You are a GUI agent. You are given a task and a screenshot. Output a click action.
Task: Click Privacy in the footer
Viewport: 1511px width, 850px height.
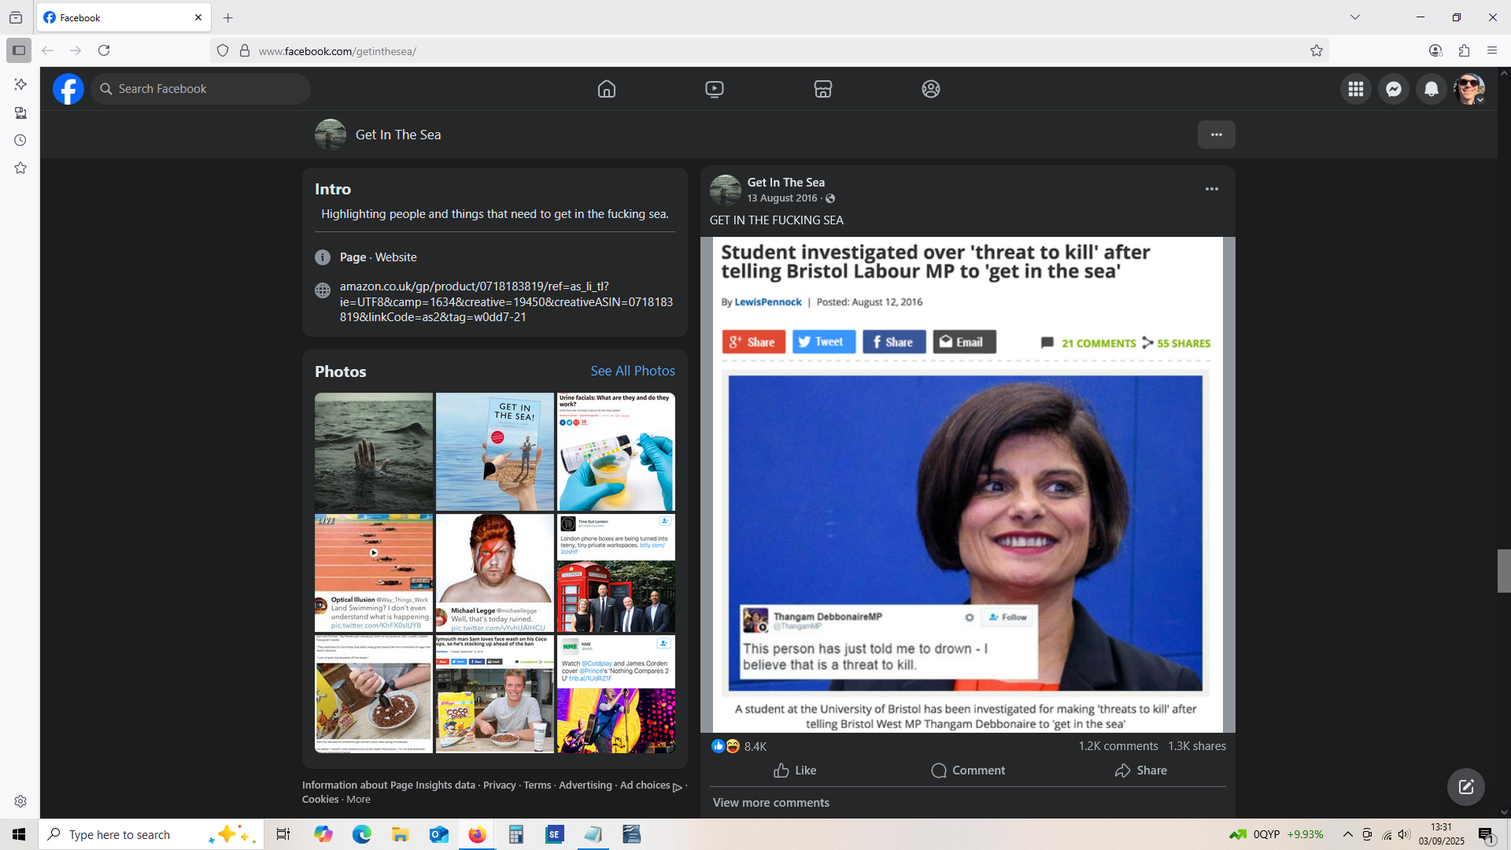tap(499, 785)
